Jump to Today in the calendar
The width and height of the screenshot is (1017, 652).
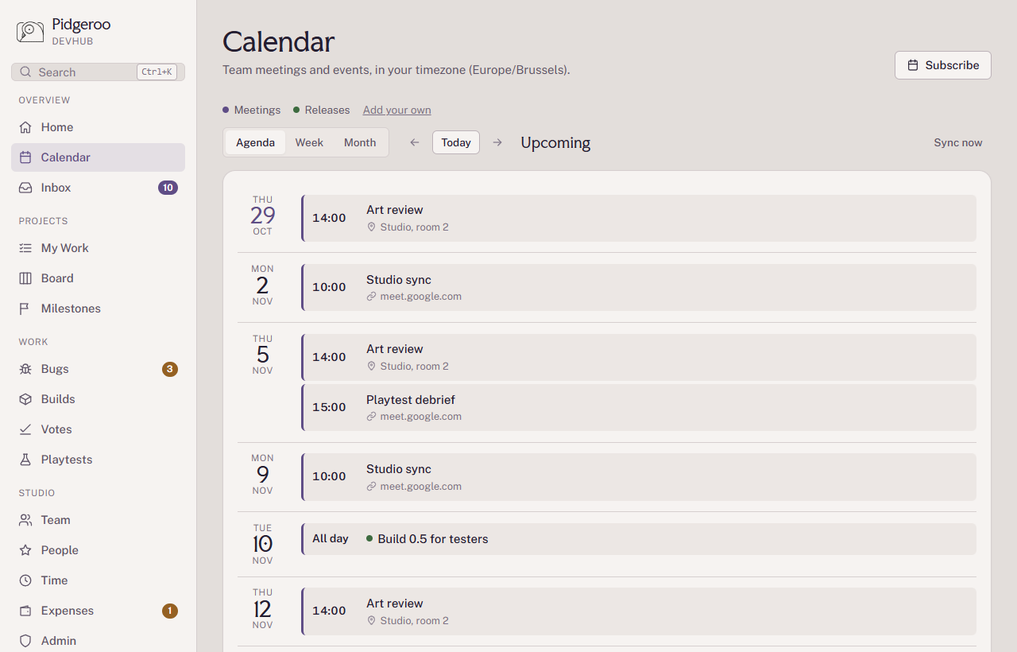456,142
